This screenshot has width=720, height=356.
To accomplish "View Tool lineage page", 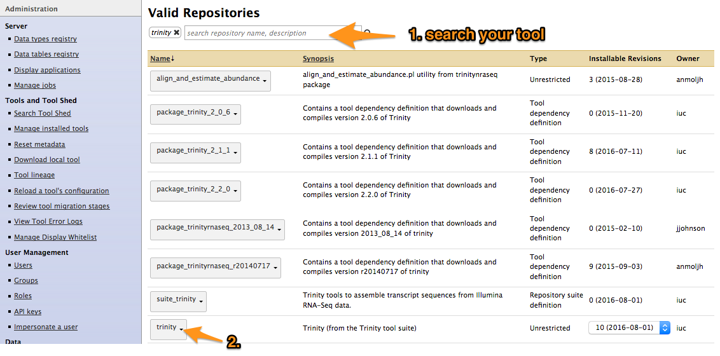I will point(34,175).
